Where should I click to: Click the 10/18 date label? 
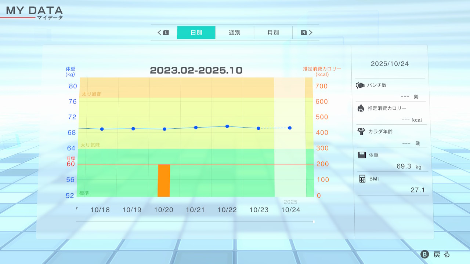100,210
